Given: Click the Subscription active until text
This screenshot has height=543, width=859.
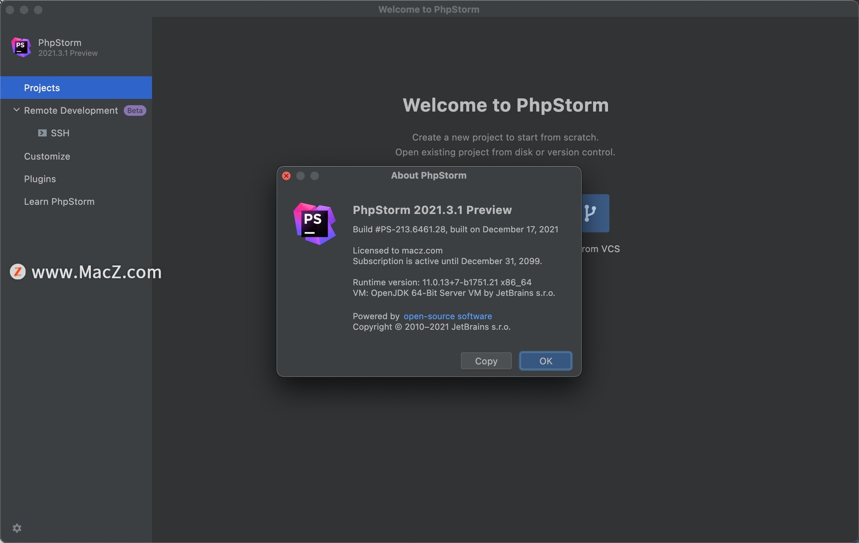Looking at the screenshot, I should pyautogui.click(x=447, y=261).
